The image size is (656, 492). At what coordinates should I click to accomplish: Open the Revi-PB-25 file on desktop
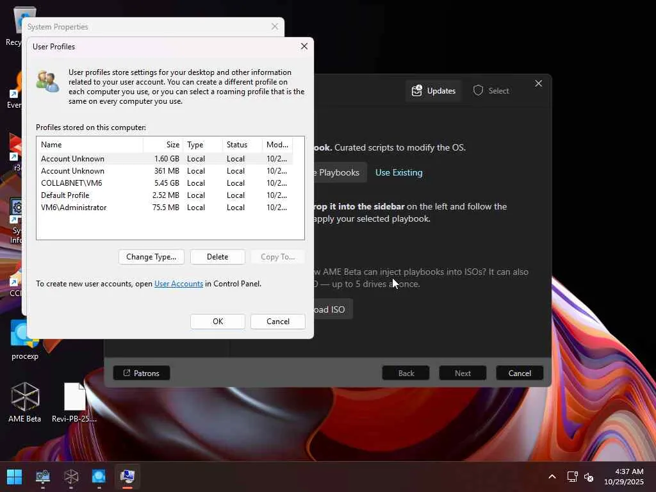tap(74, 402)
